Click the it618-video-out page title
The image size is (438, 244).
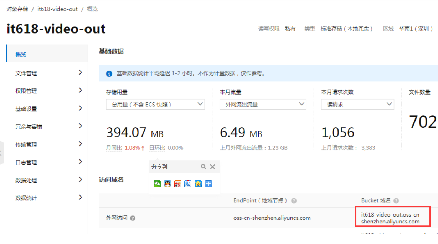56,29
